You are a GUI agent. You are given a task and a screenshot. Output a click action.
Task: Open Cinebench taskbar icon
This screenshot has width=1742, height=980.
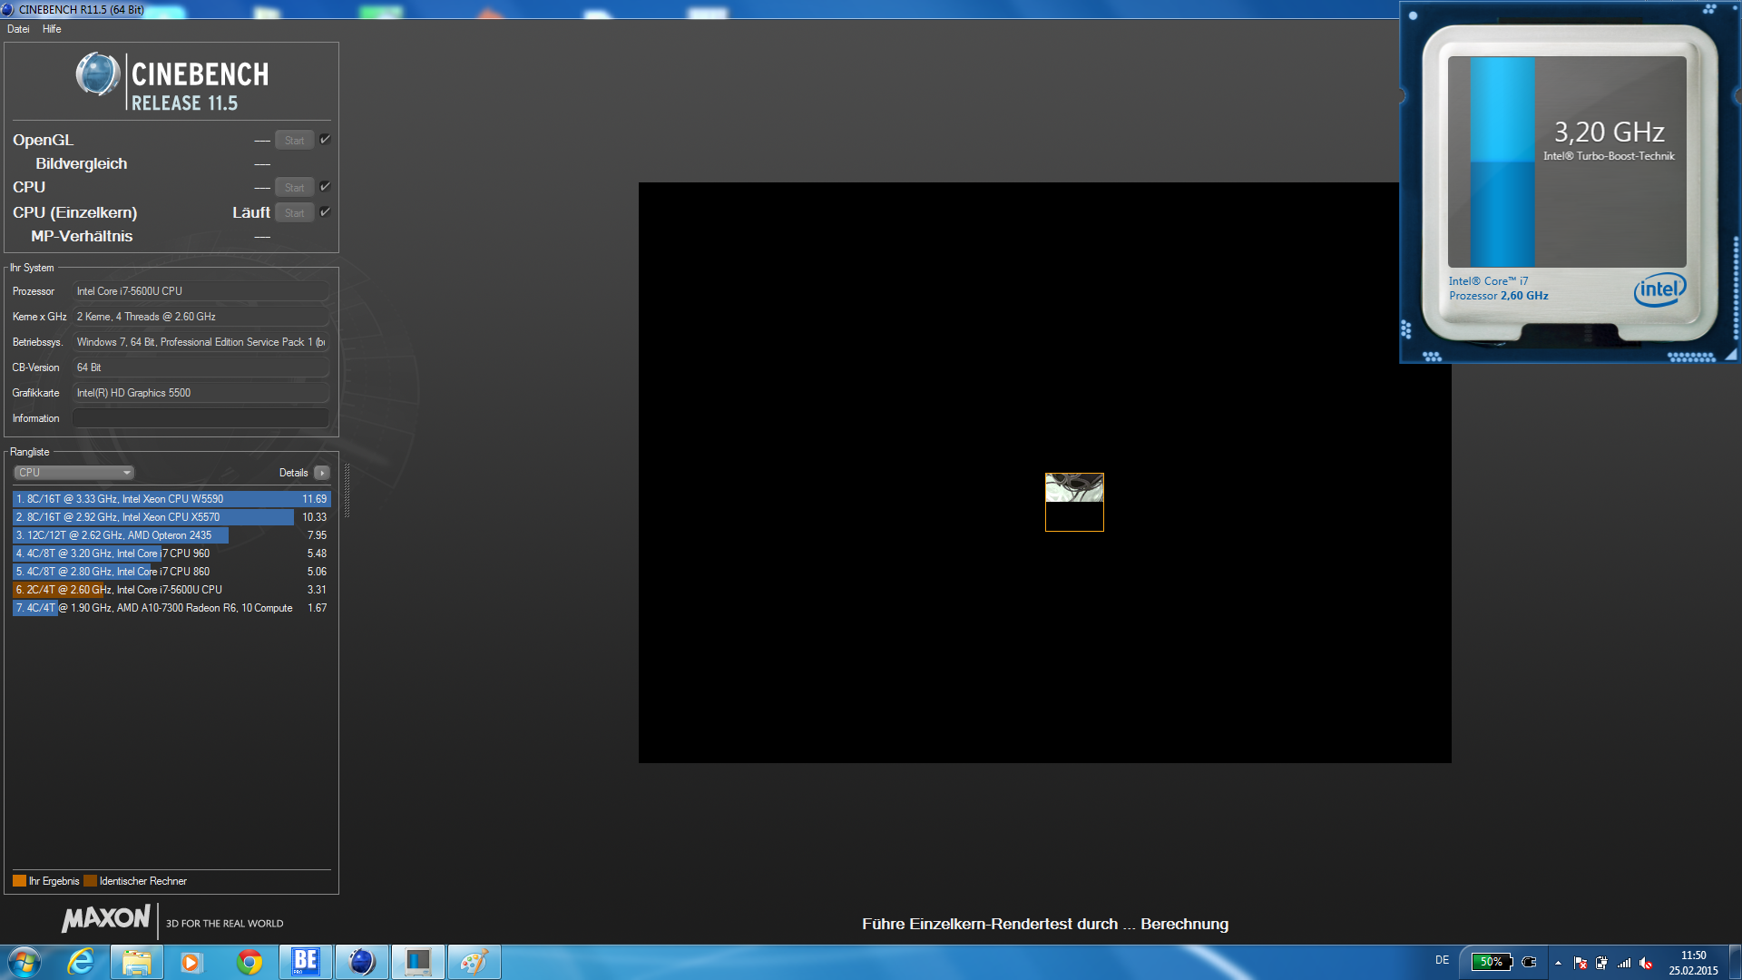point(361,962)
